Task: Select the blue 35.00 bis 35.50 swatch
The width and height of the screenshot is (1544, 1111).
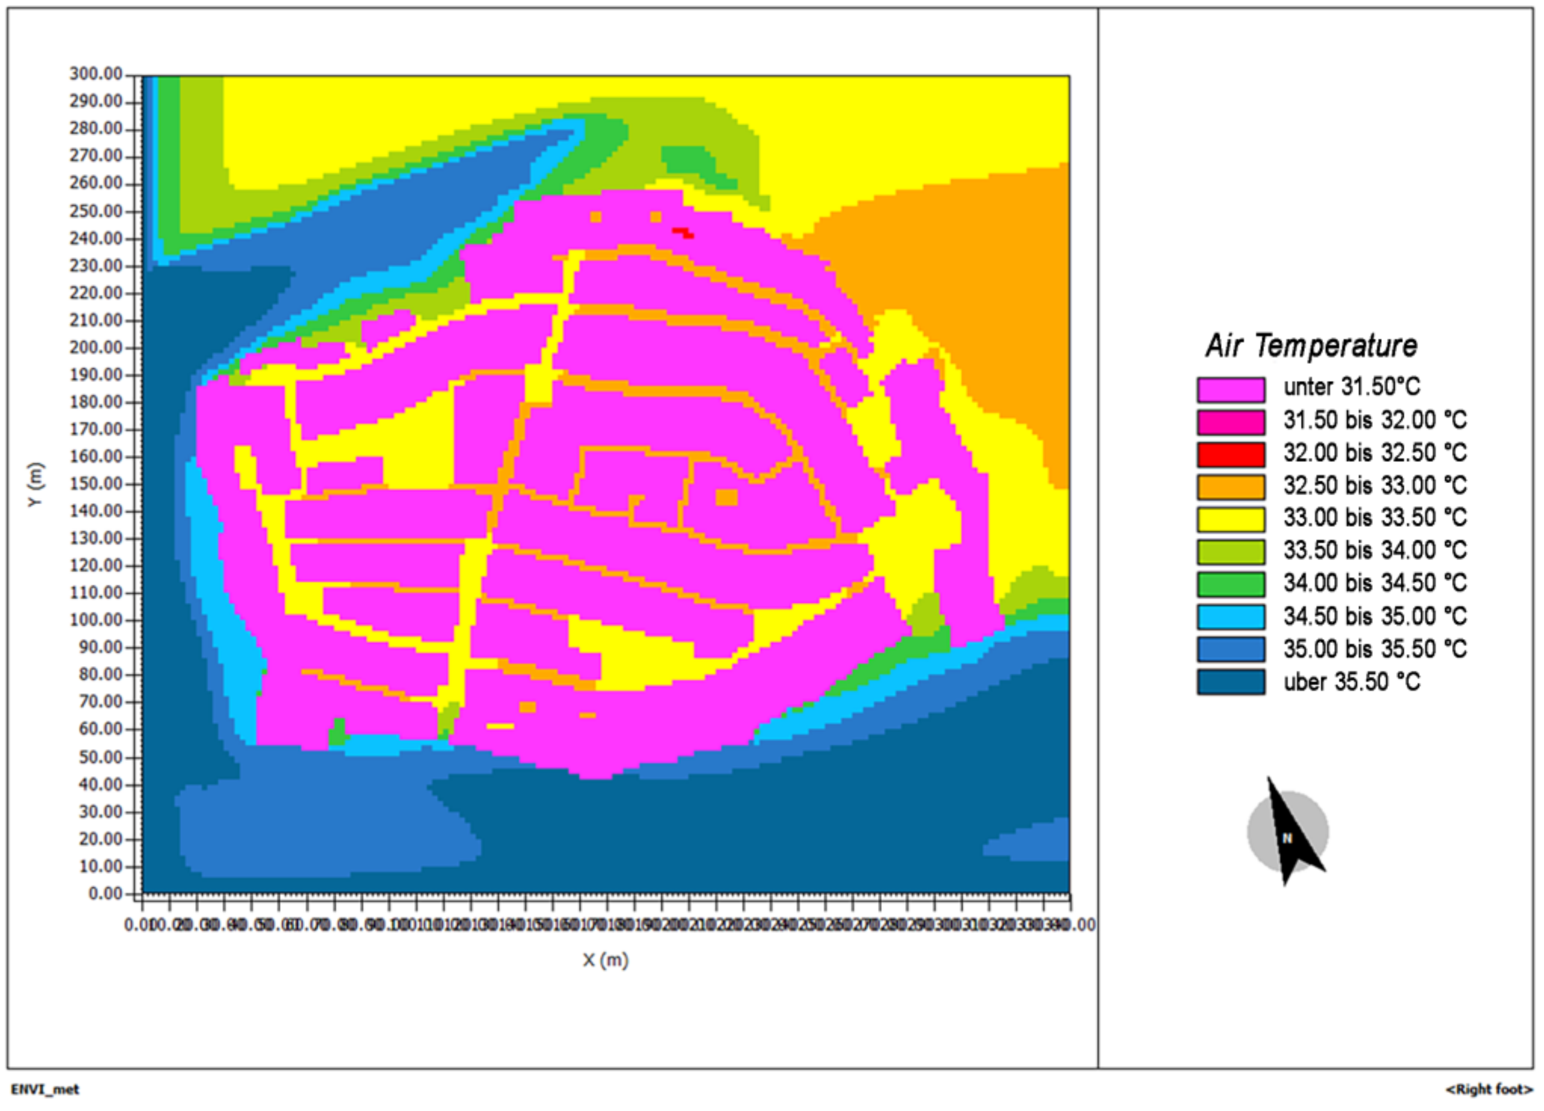Action: tap(1231, 649)
